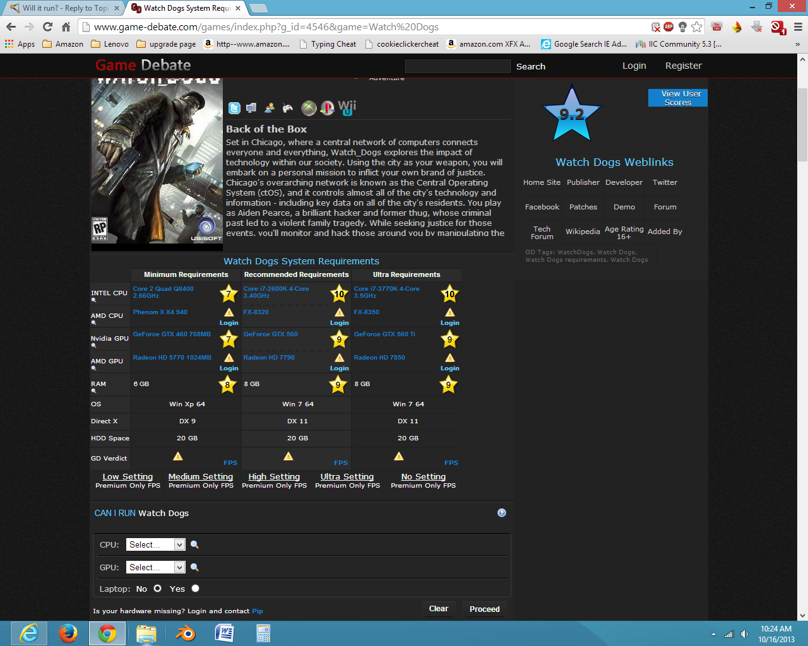808x646 pixels.
Task: Click the Register link in the header
Action: coord(683,66)
